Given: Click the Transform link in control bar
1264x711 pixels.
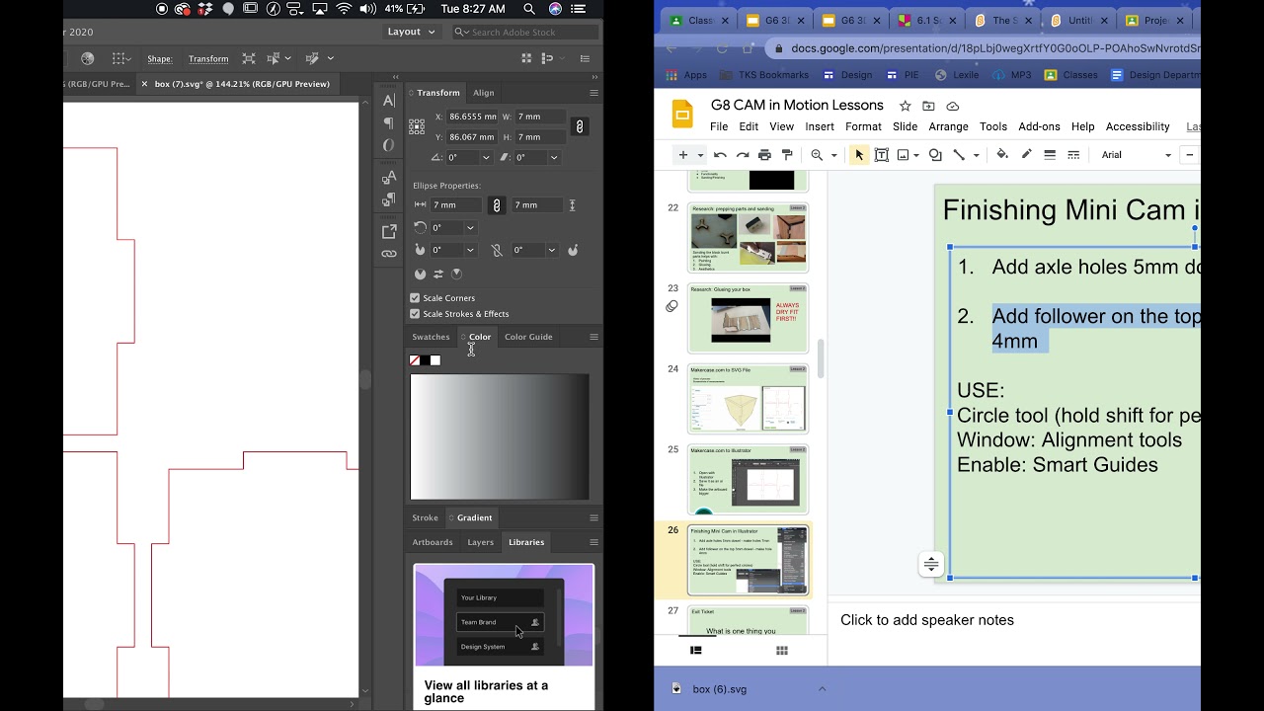Looking at the screenshot, I should tap(208, 58).
